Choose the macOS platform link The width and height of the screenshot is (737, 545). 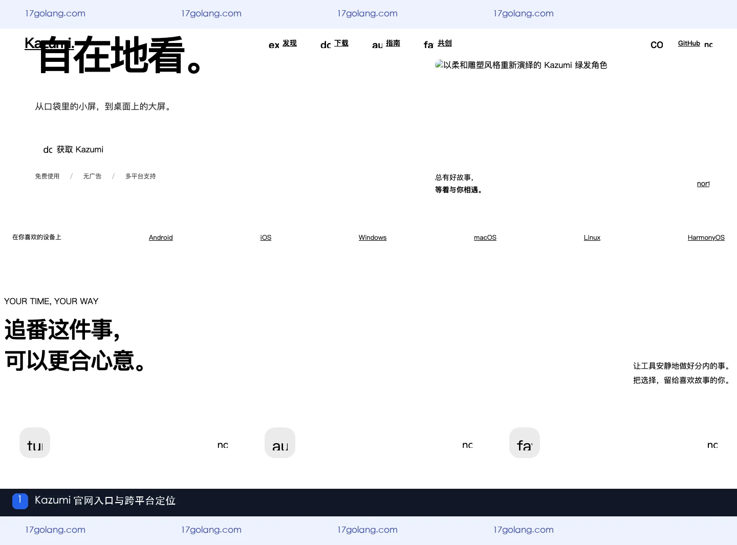pyautogui.click(x=485, y=238)
